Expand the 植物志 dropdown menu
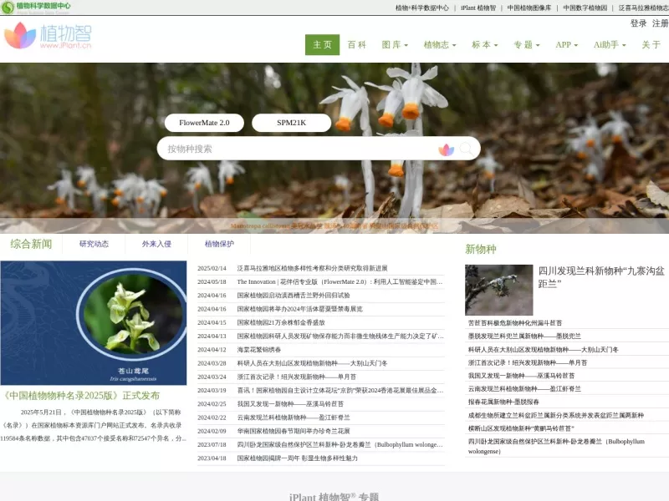The width and height of the screenshot is (669, 501). point(440,45)
